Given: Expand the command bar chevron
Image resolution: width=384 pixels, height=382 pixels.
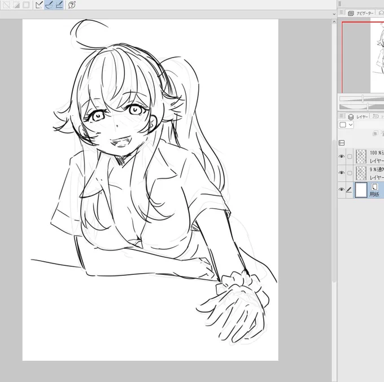Looking at the screenshot, I should [x=334, y=14].
